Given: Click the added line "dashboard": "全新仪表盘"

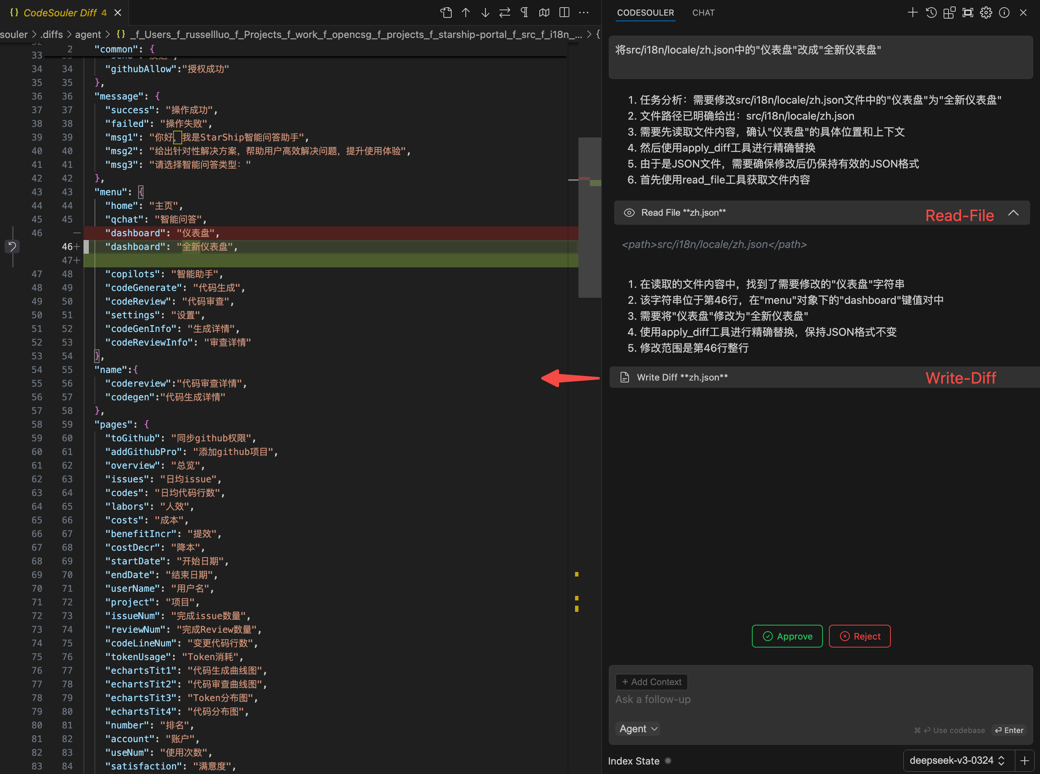Looking at the screenshot, I should (331, 246).
